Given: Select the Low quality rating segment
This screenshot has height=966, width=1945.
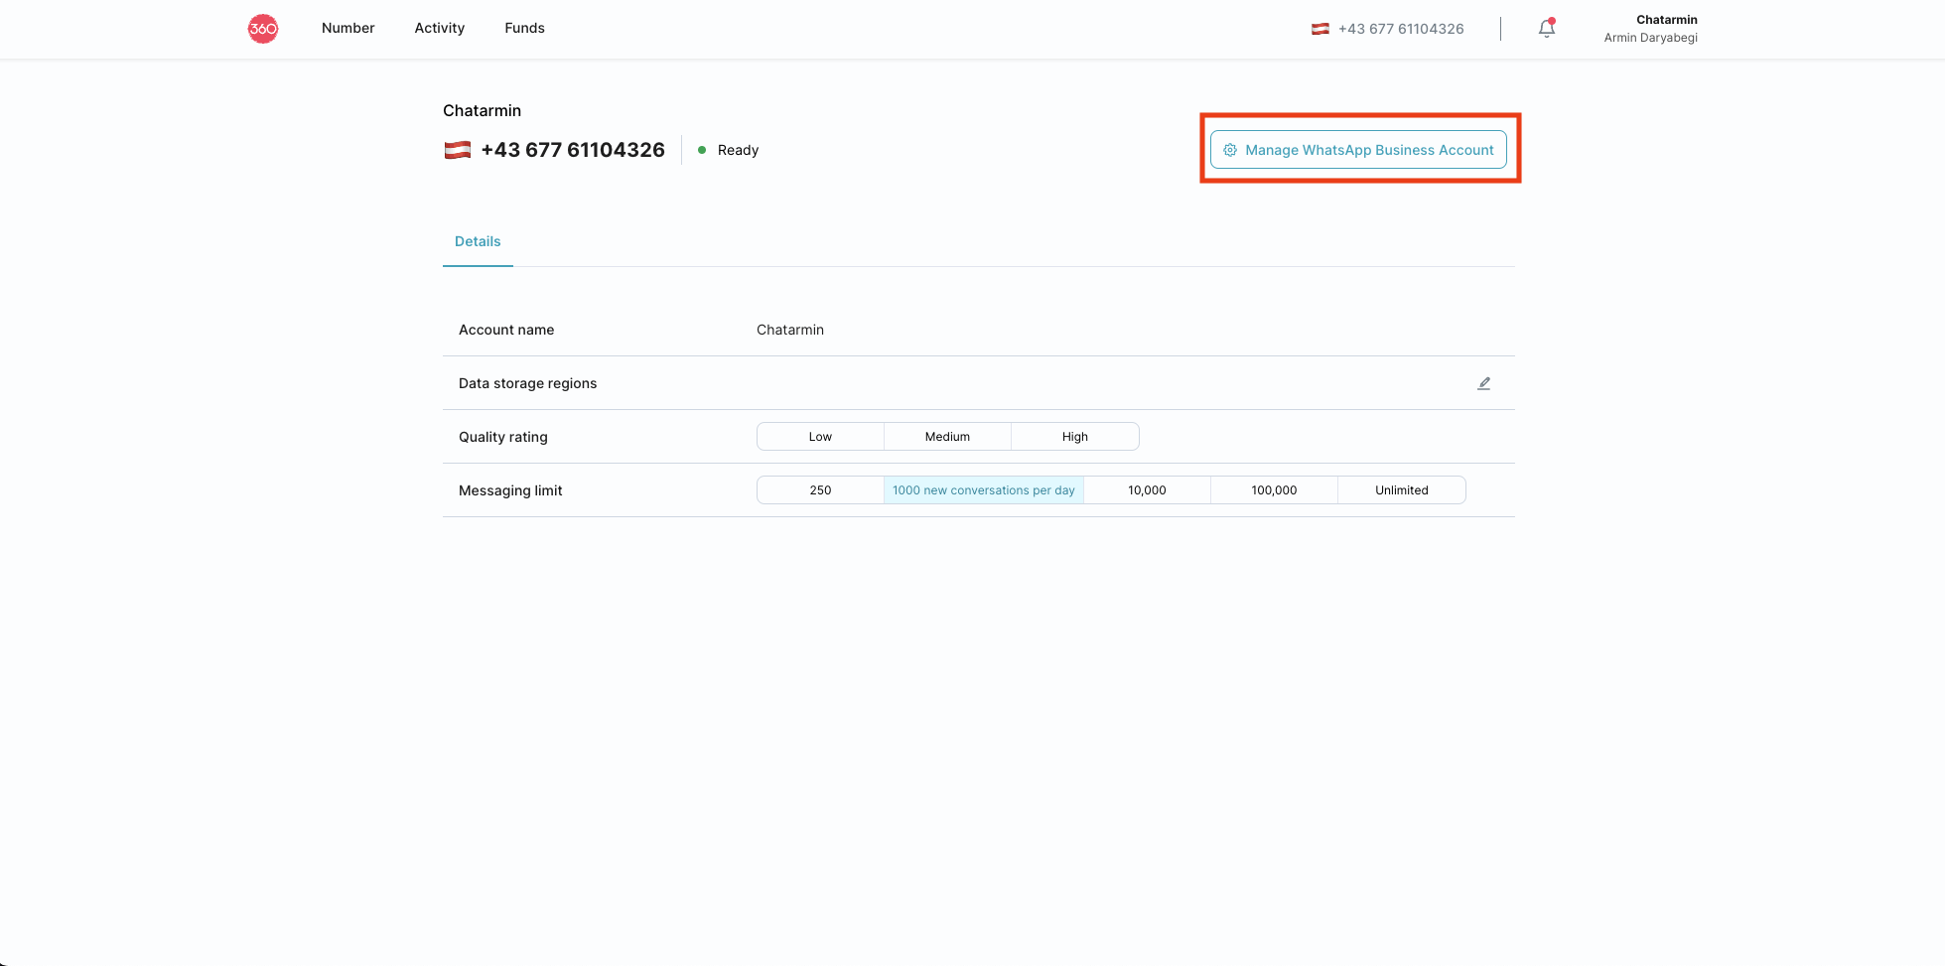Looking at the screenshot, I should click(x=820, y=437).
